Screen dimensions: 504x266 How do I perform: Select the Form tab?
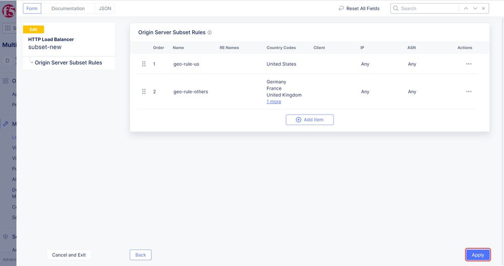tap(32, 9)
